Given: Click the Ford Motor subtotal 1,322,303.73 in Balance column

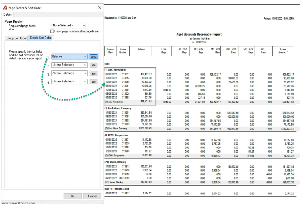Looking at the screenshot, I should [145, 128].
